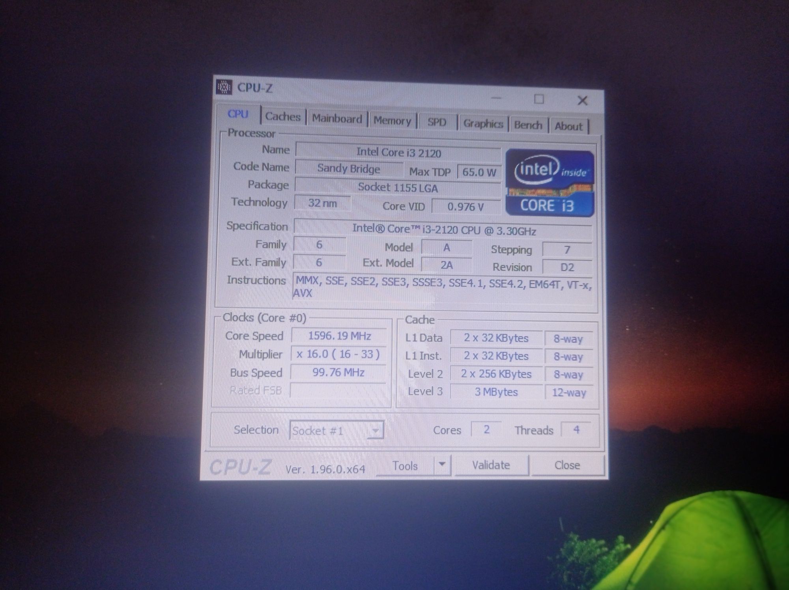Click the Multiplier value x 16.0 (16 - 33)

339,354
